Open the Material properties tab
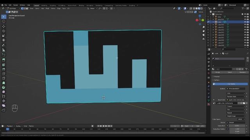Viewport: 250px width, 140px height. tap(209, 104)
